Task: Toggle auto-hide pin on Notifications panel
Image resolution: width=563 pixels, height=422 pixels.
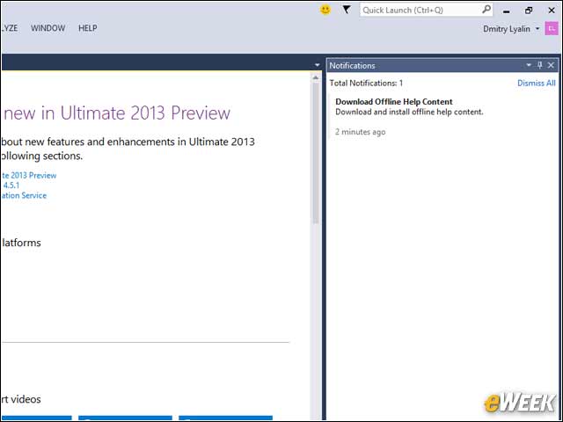Action: coord(539,65)
